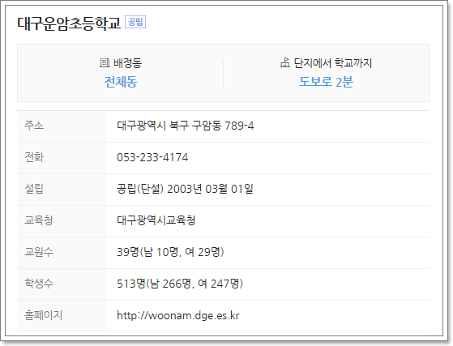Click the 배정동 label
Screen dimensions: 453x346
[127, 63]
